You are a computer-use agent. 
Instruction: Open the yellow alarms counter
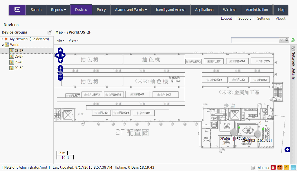[x=286, y=168]
